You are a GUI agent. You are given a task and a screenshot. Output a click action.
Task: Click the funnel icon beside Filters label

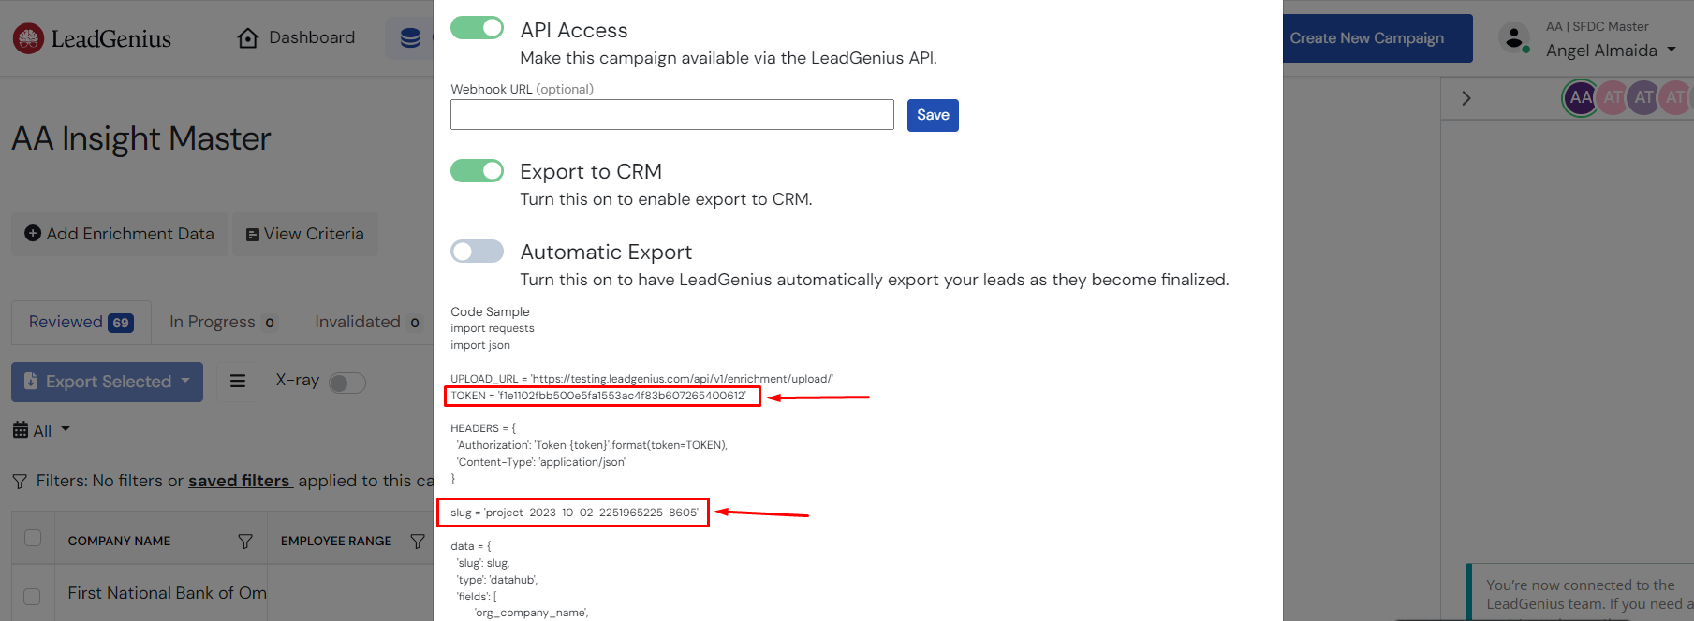(x=20, y=482)
